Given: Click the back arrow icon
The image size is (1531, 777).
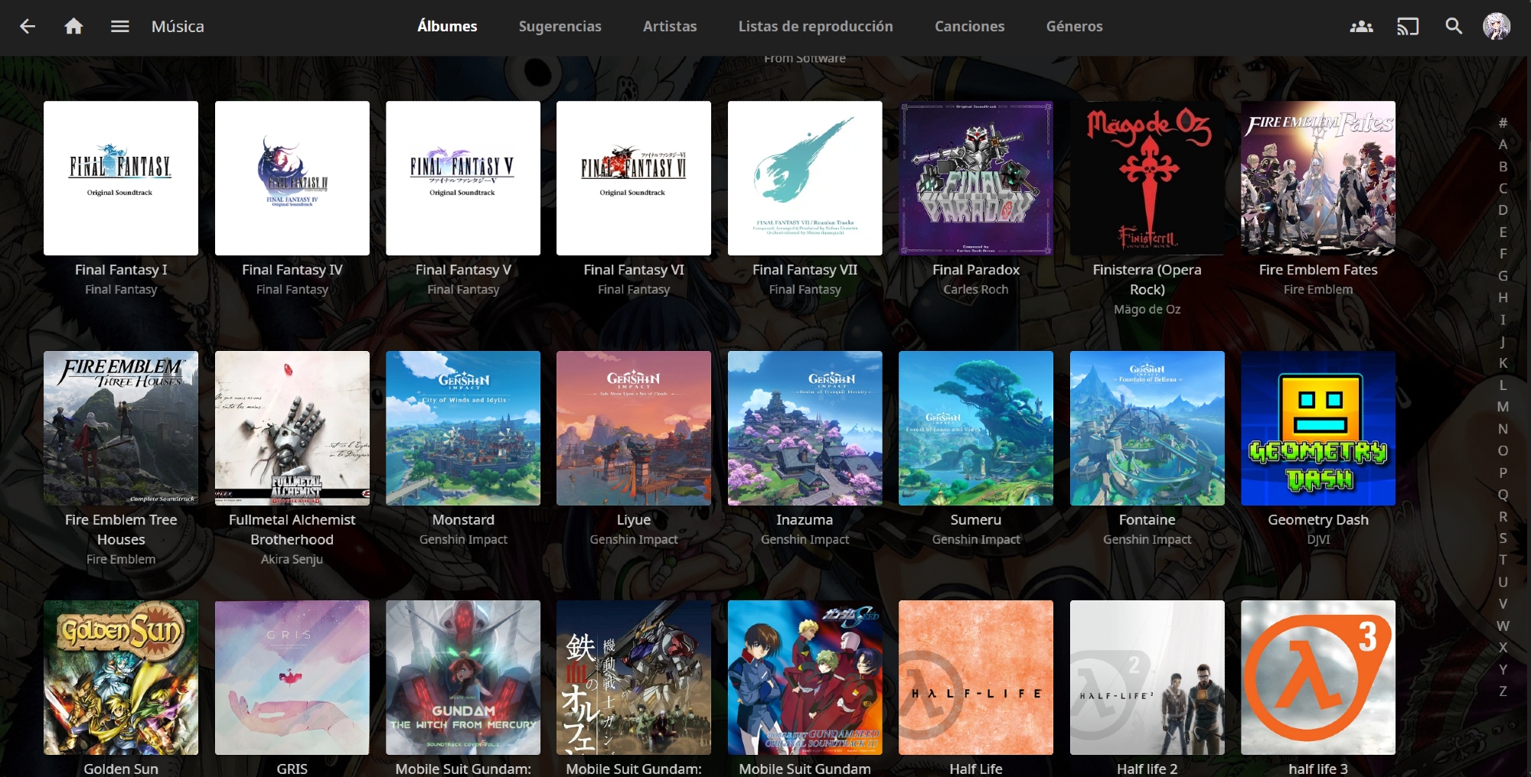Looking at the screenshot, I should coord(28,27).
